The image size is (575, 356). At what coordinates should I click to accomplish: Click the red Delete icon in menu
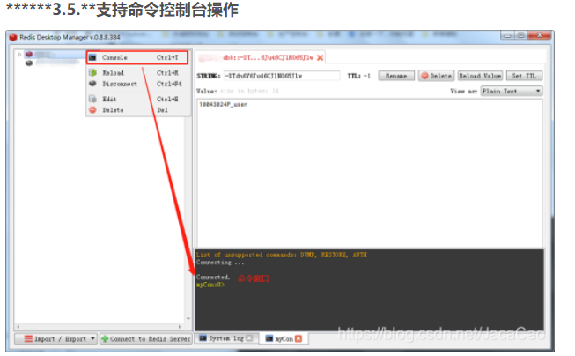click(92, 110)
